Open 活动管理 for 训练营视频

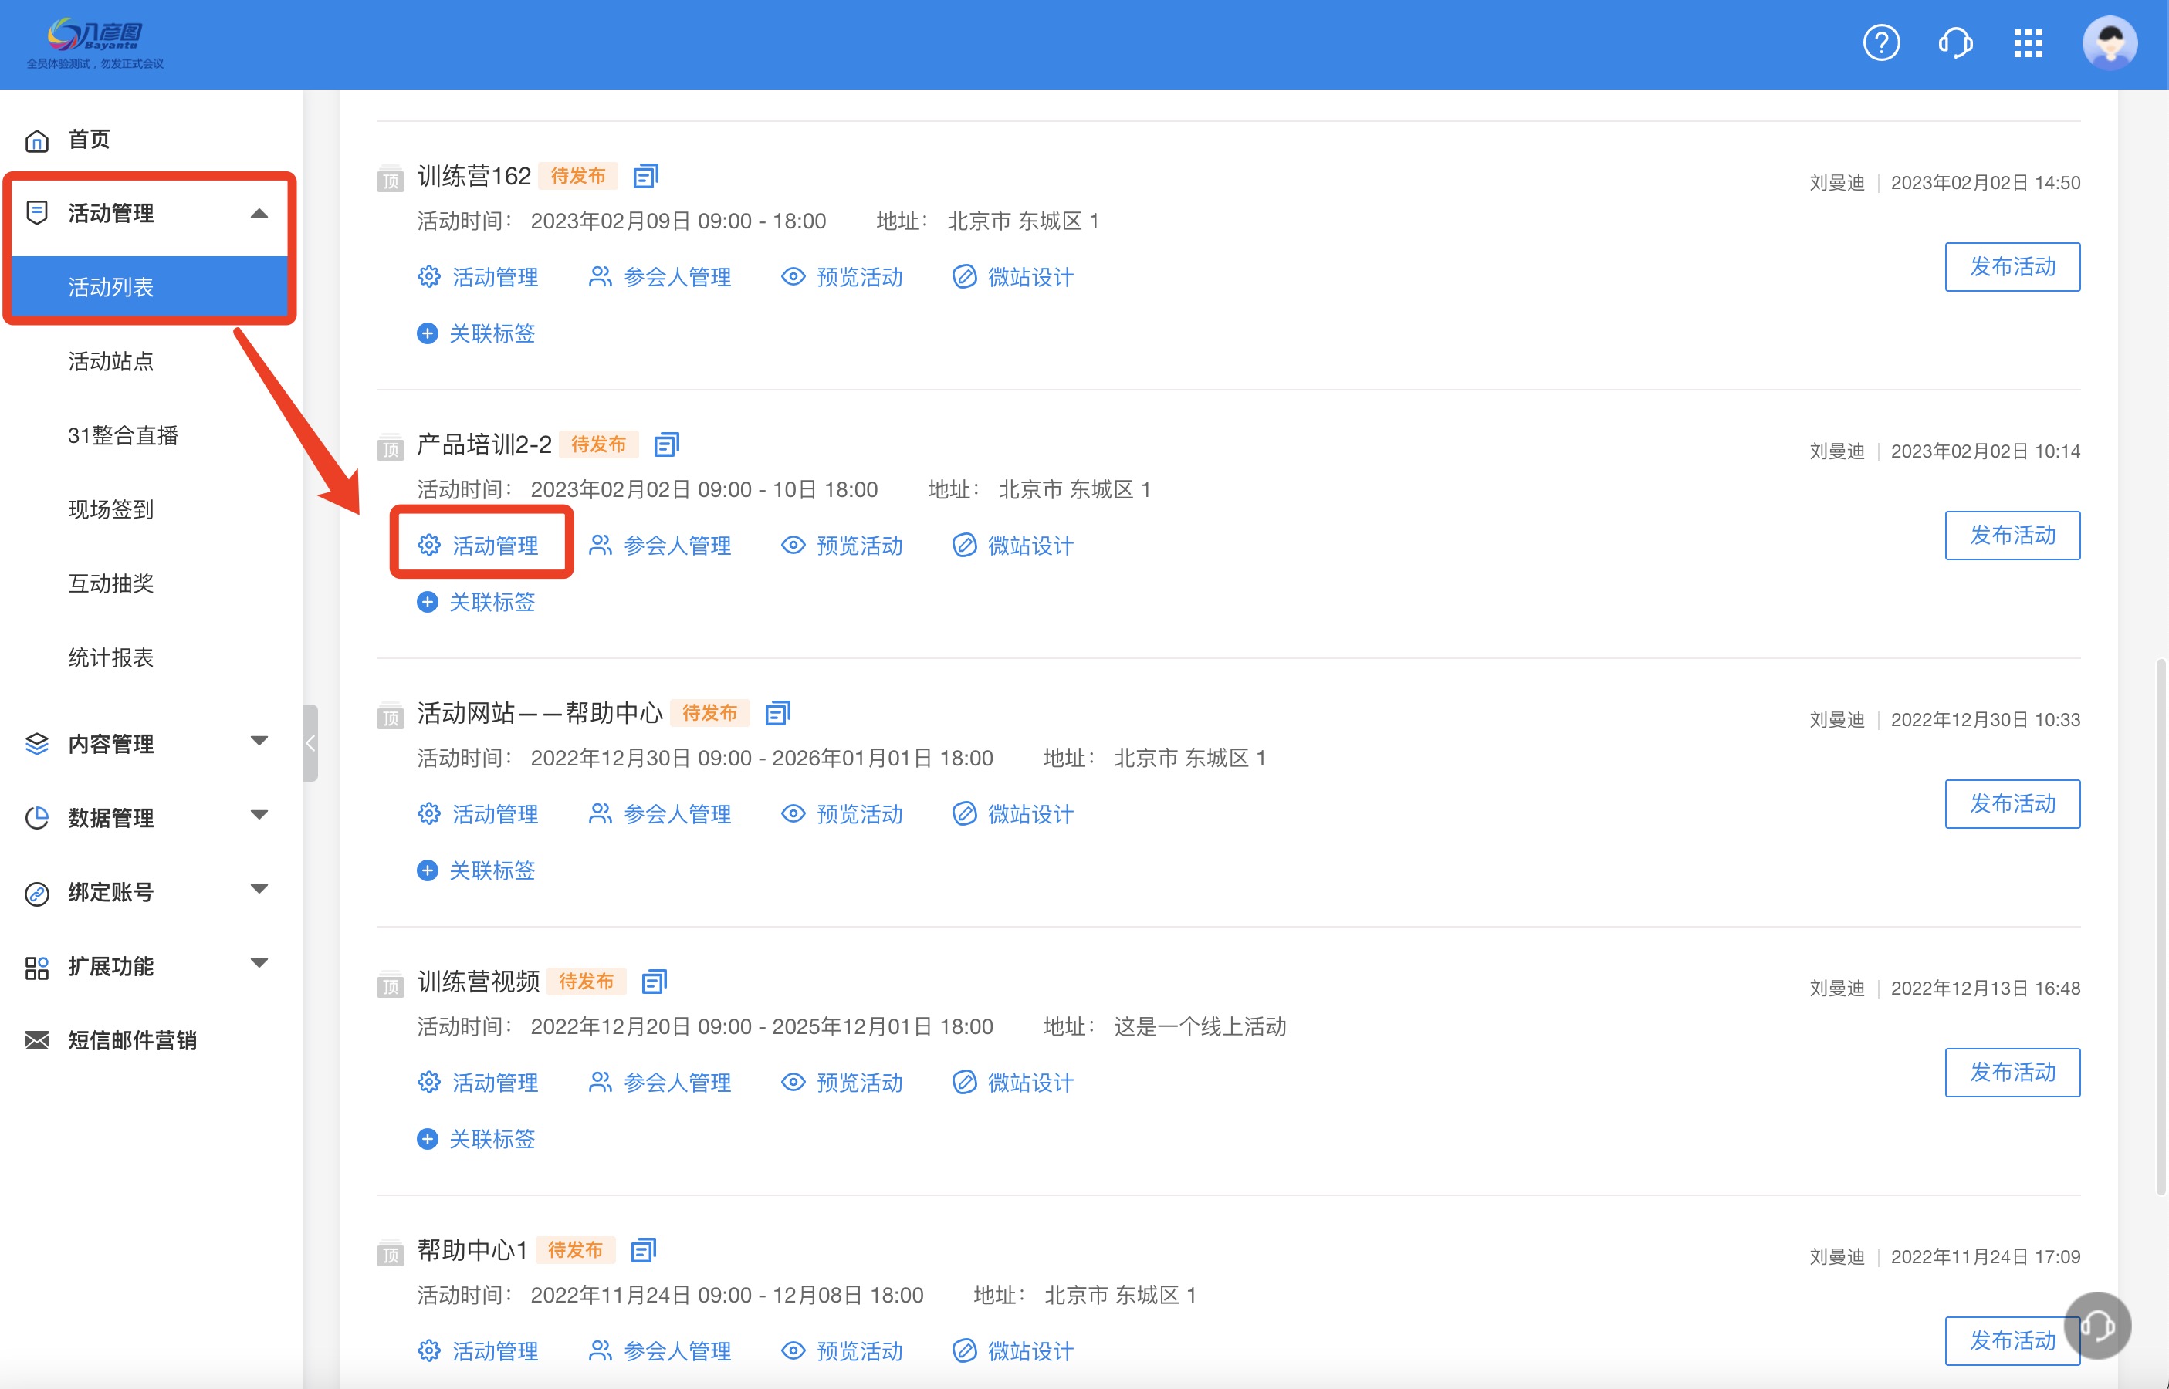[x=477, y=1083]
